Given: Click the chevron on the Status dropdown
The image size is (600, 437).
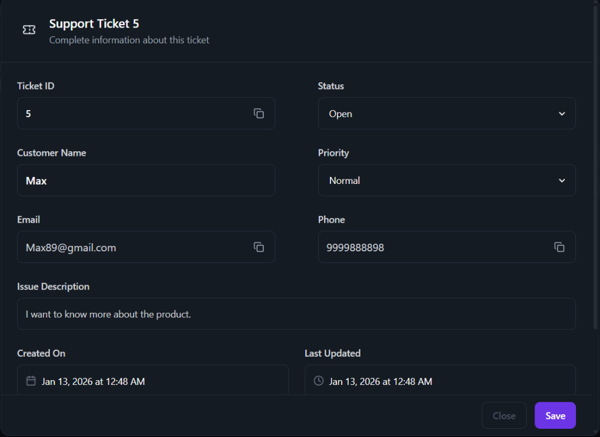Looking at the screenshot, I should point(561,113).
